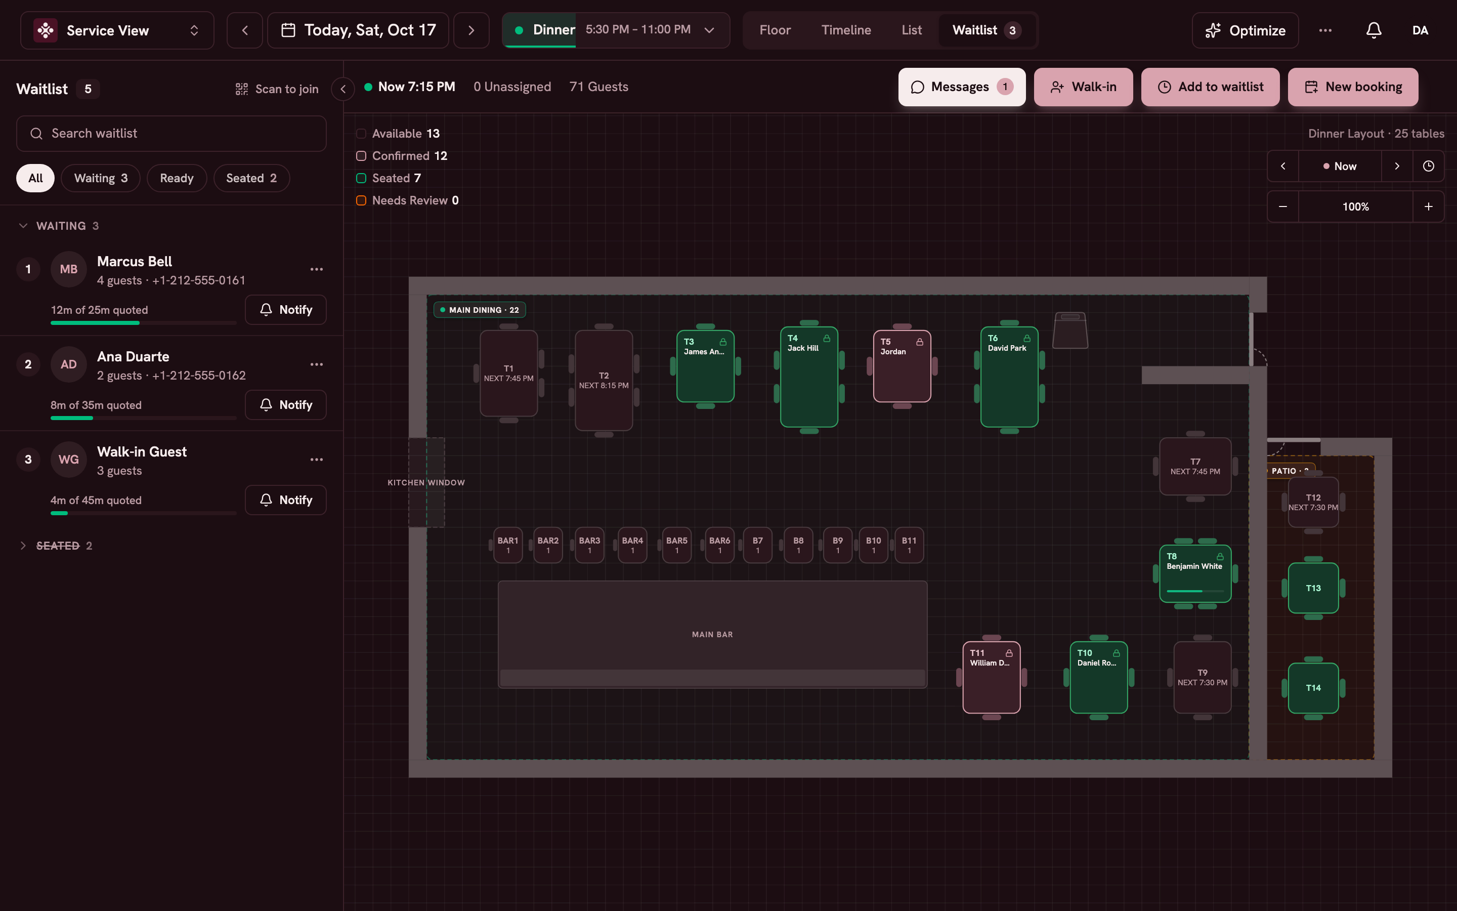Viewport: 1457px width, 911px height.
Task: Toggle the Confirmed status checkbox
Action: pos(361,156)
